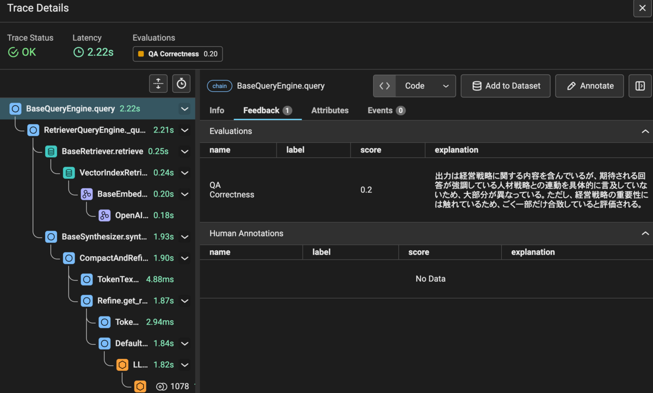Click the TokenTex... 4.88ms span icon
Viewport: 653px width, 393px height.
[x=87, y=280]
